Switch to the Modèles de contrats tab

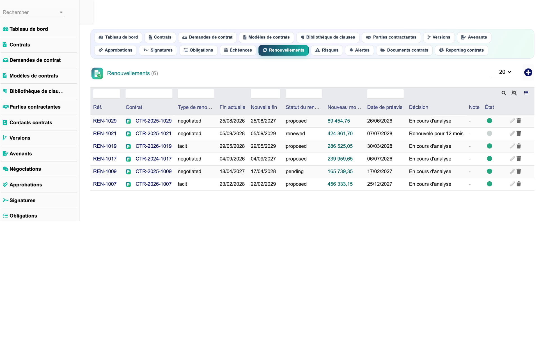point(266,37)
